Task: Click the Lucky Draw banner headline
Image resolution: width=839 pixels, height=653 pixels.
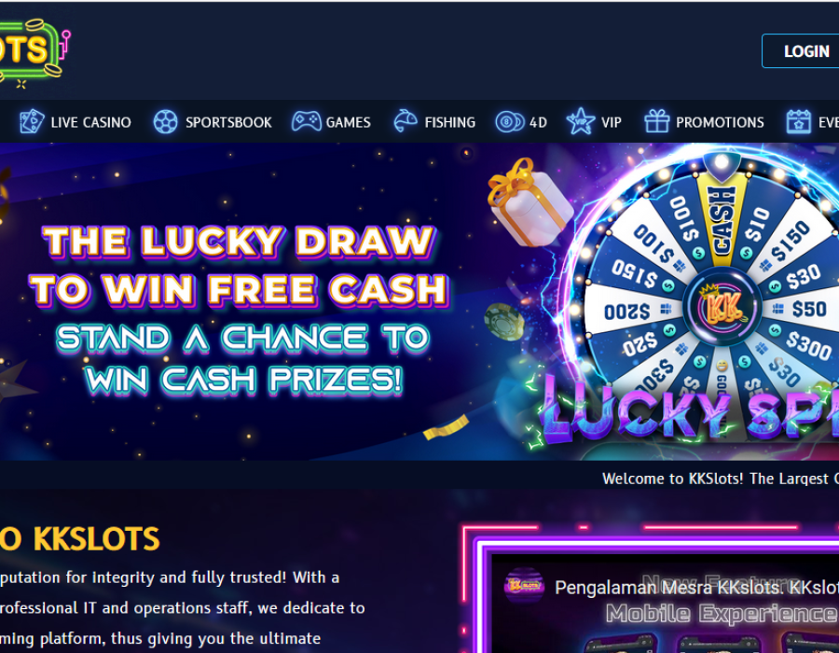Action: click(x=239, y=266)
